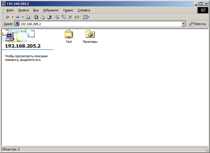Go forward with the Forward arrow button
210x153 pixels.
[x=17, y=17]
